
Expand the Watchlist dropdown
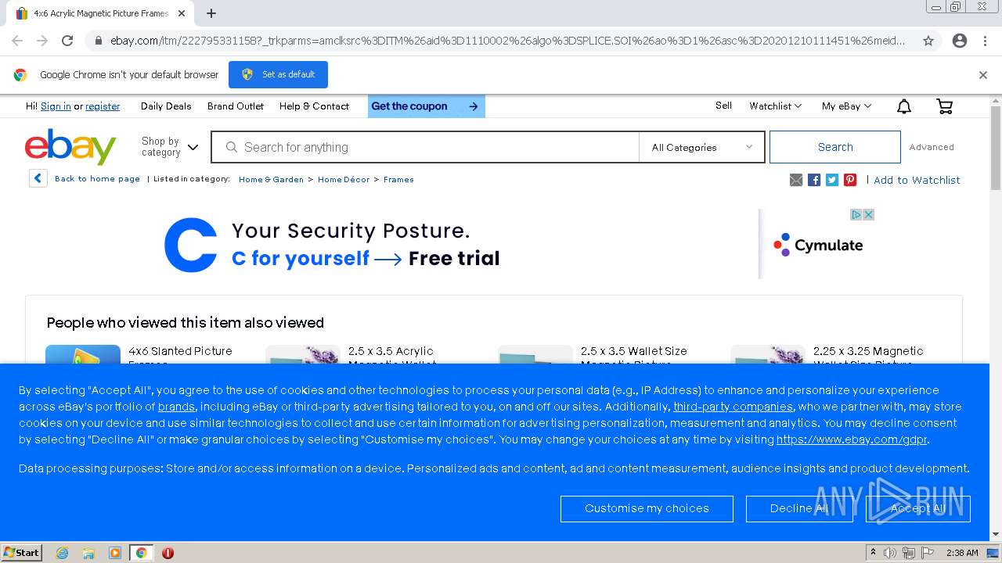[x=775, y=106]
